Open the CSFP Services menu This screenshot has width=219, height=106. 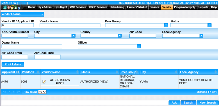point(98,7)
